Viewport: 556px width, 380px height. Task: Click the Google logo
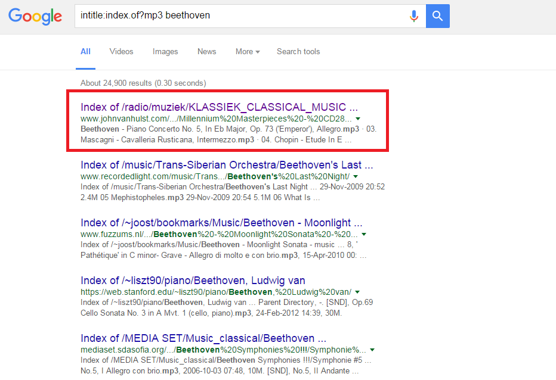(x=35, y=16)
